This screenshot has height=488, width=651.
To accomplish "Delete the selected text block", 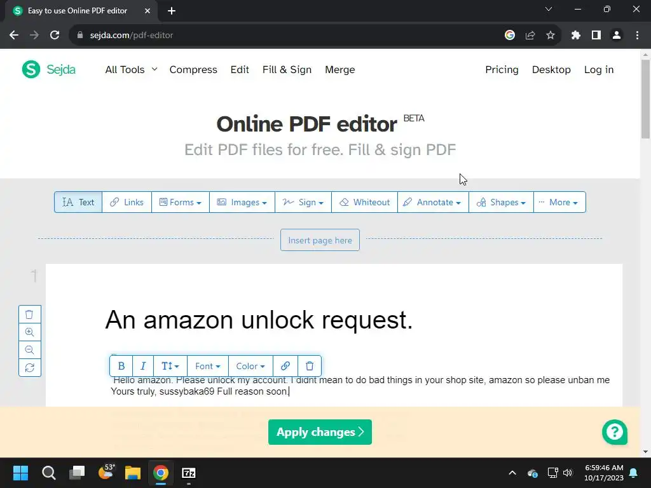I will click(x=310, y=366).
